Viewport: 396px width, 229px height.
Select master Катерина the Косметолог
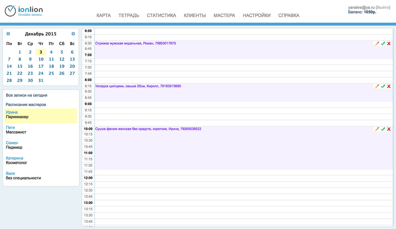pos(14,158)
